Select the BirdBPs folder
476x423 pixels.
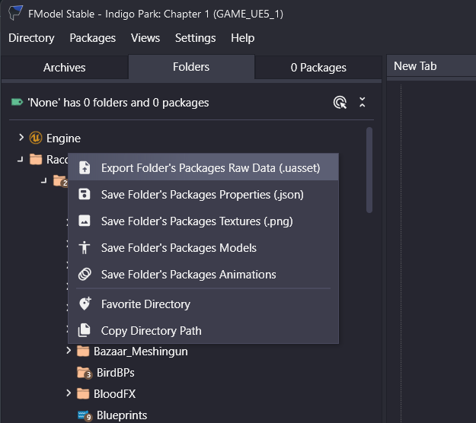click(x=115, y=373)
